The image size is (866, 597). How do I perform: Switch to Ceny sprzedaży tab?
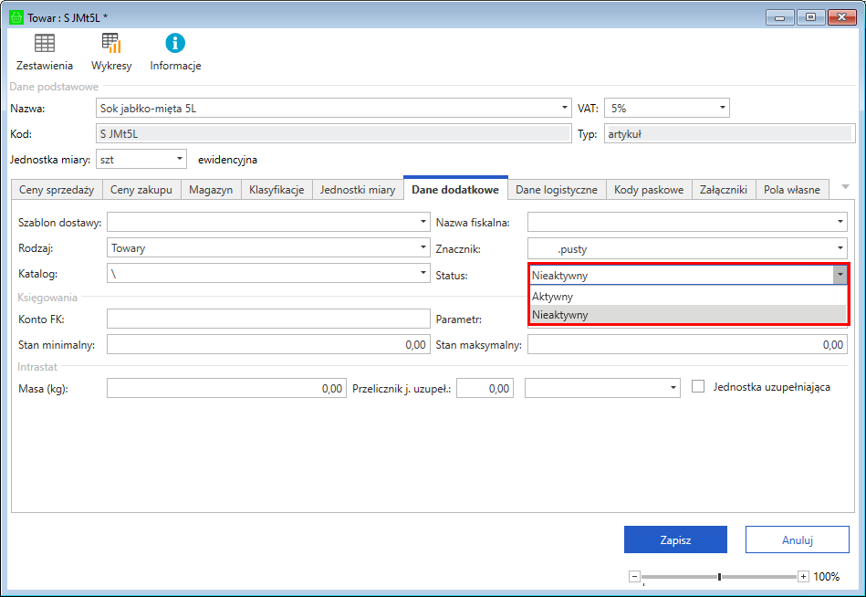click(x=55, y=190)
